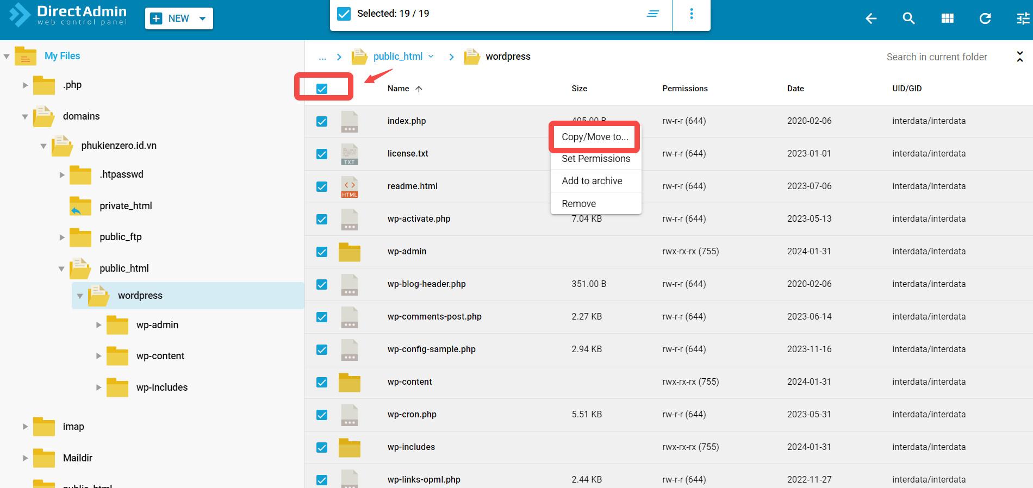Collapse the My Files tree root
Viewport: 1033px width, 488px height.
7,57
